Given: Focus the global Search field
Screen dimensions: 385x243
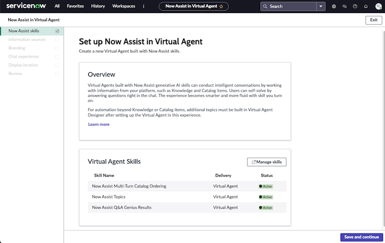Looking at the screenshot, I should (x=288, y=6).
